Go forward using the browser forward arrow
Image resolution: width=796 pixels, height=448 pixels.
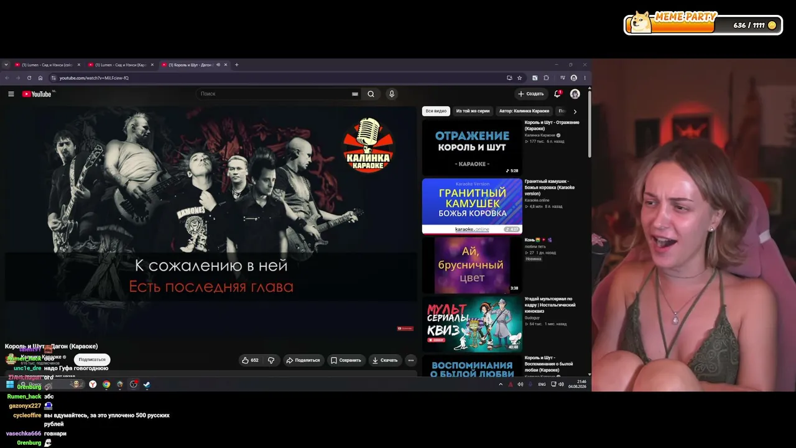18,78
